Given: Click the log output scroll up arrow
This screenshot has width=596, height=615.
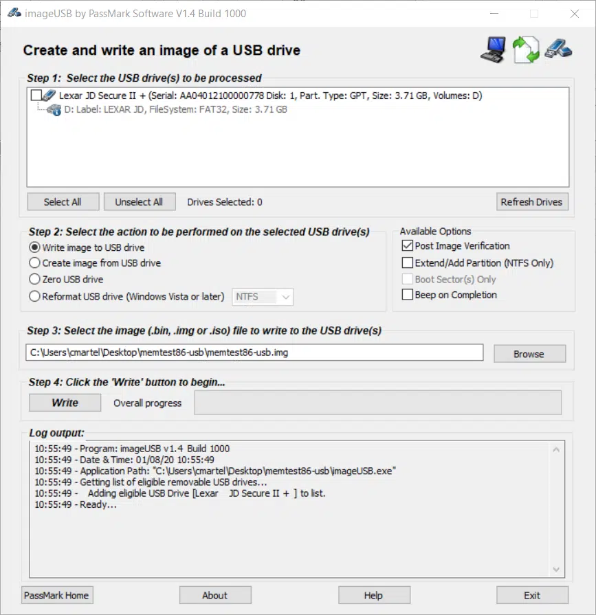Looking at the screenshot, I should click(x=556, y=450).
